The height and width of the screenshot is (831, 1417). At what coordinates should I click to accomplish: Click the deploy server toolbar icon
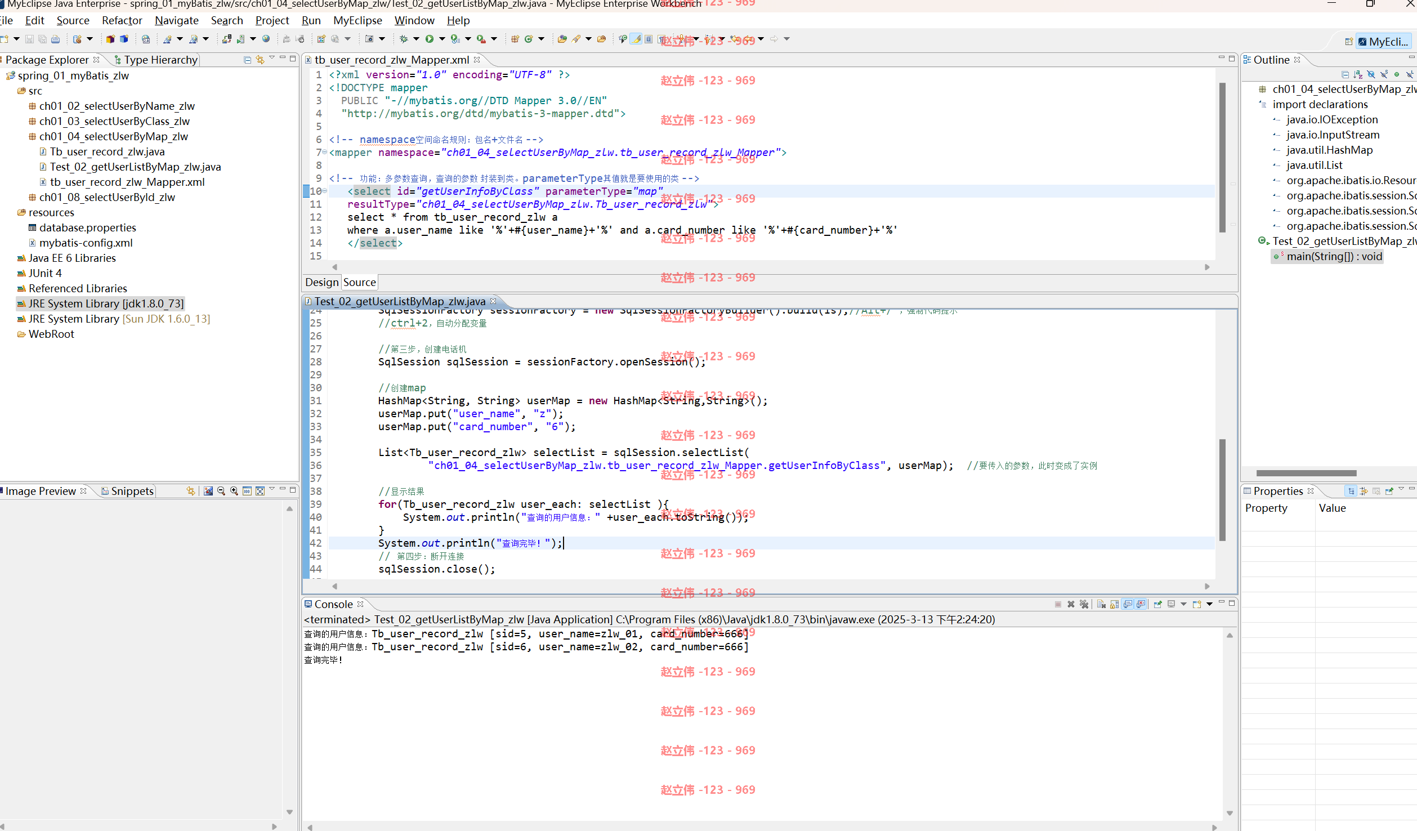coord(227,39)
